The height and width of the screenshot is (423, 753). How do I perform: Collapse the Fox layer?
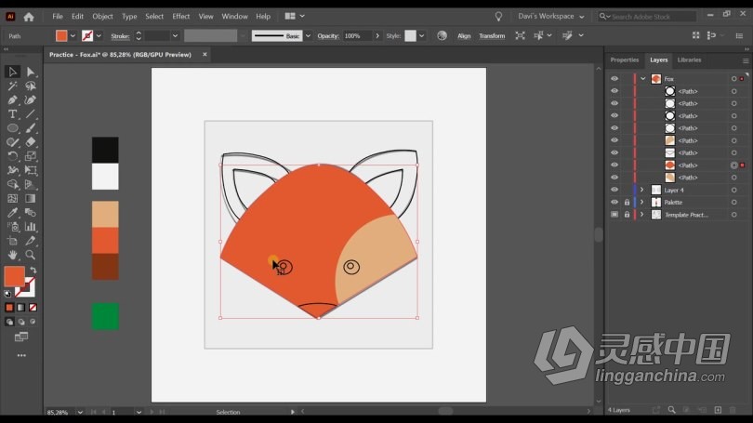pos(642,79)
